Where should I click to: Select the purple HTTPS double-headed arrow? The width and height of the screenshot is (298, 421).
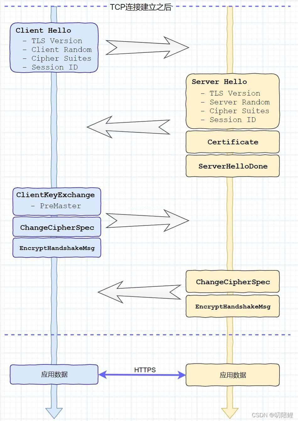coord(142,375)
